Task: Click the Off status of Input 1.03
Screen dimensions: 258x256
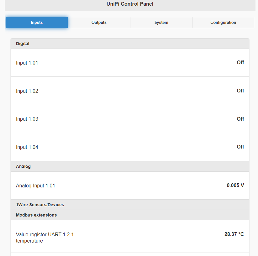Action: click(x=240, y=119)
